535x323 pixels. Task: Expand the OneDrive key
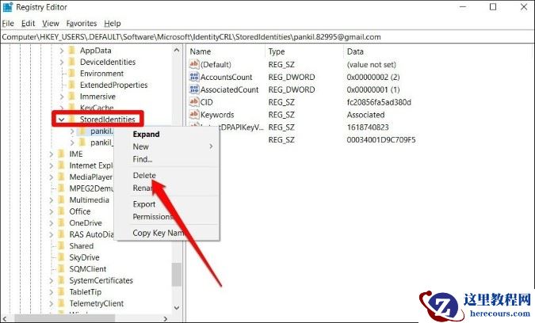tap(52, 223)
